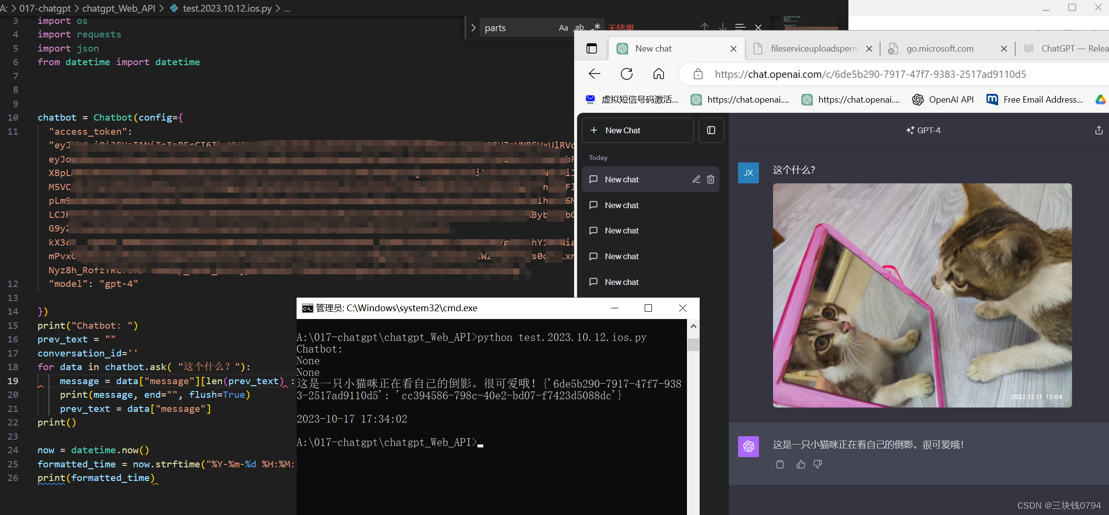This screenshot has height=515, width=1109.
Task: Toggle match case in the search widget
Action: [x=563, y=27]
